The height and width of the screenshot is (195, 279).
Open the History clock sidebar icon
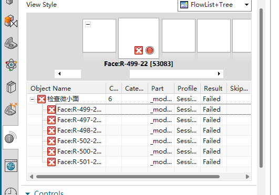[x=11, y=191]
